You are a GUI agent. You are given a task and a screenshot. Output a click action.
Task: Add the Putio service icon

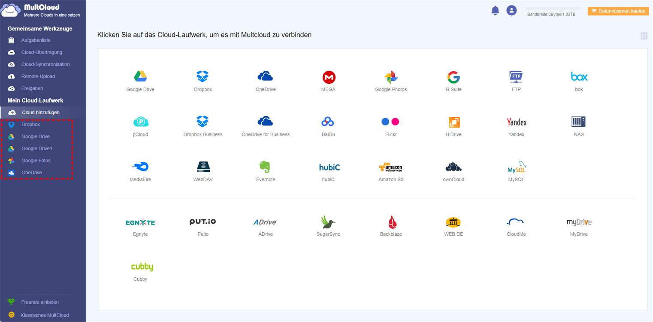203,222
